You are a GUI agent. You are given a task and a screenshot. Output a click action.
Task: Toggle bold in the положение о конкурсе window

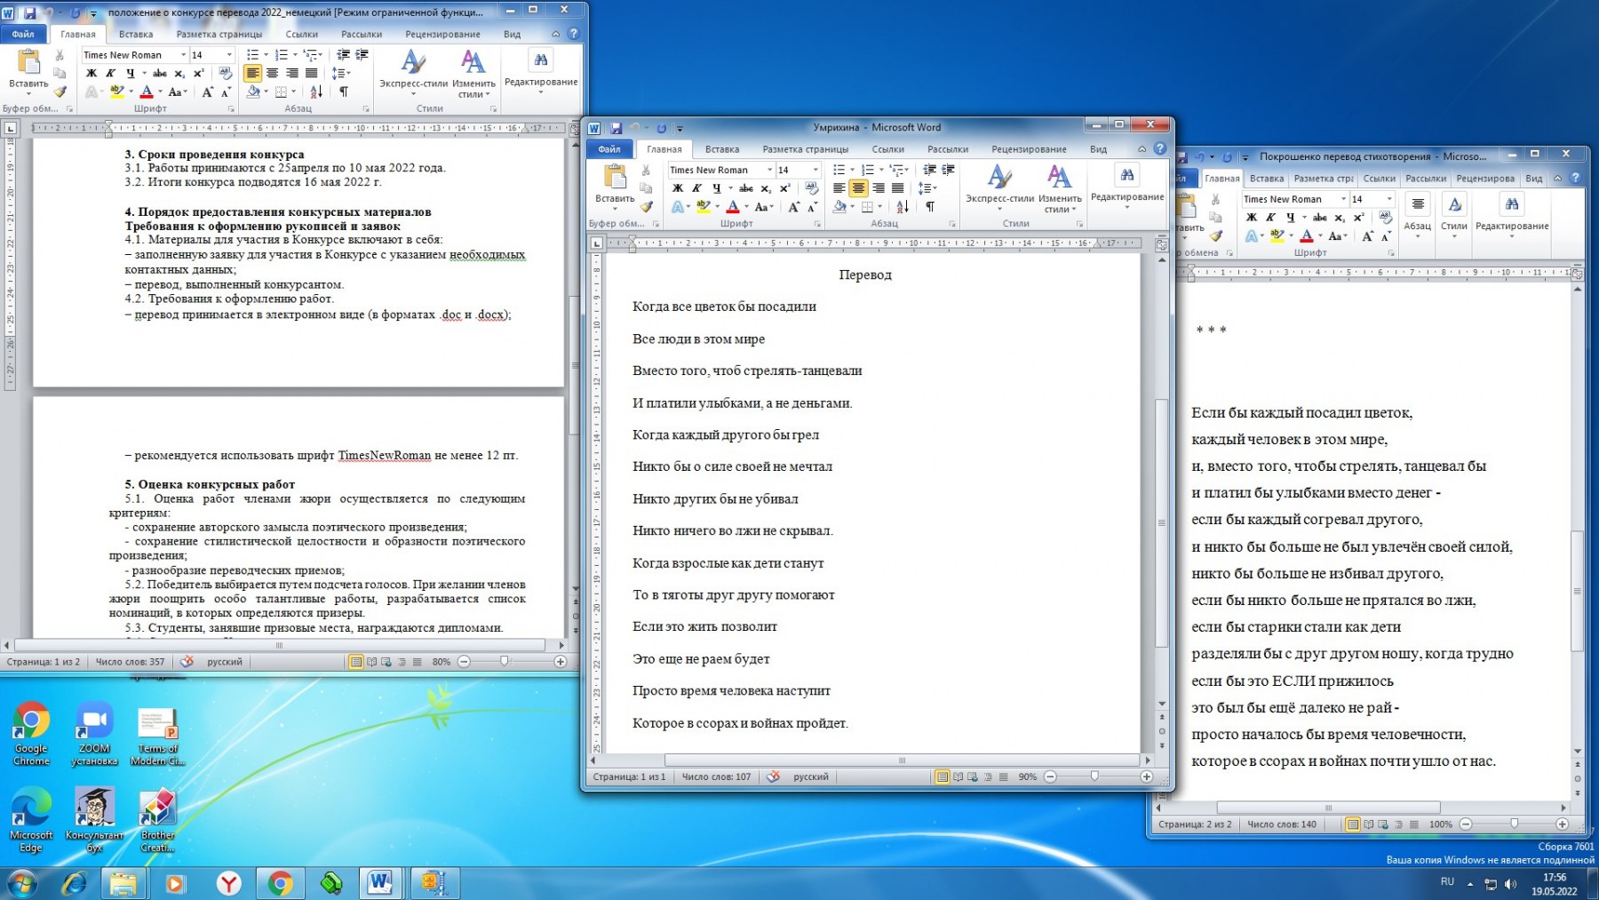coord(91,74)
